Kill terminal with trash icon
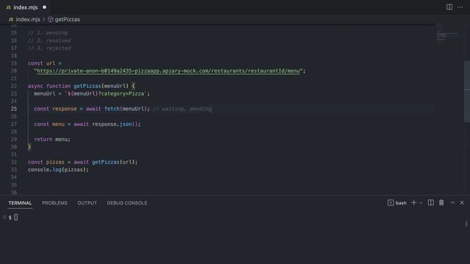 coord(441,202)
